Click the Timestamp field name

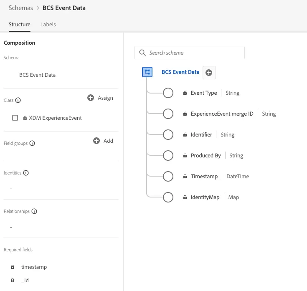(204, 177)
